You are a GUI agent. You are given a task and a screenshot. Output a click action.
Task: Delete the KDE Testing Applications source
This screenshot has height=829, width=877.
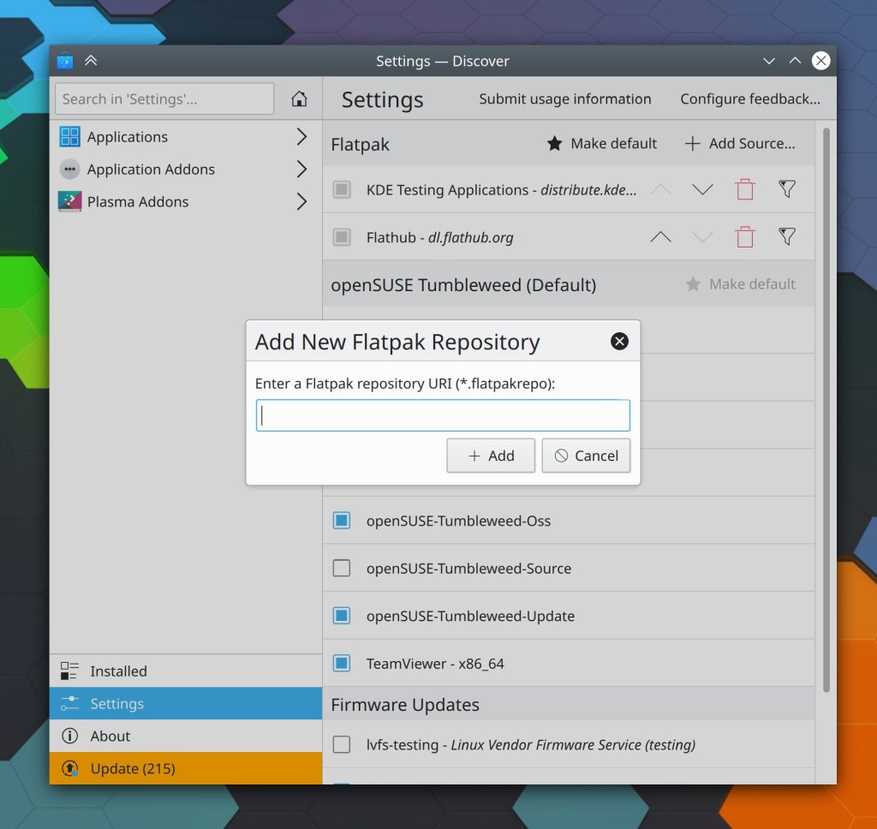745,190
